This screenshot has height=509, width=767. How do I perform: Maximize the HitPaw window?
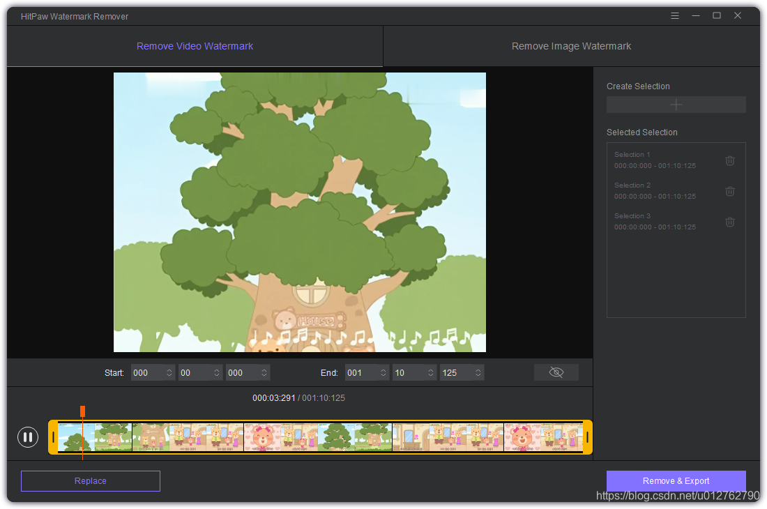coord(717,15)
